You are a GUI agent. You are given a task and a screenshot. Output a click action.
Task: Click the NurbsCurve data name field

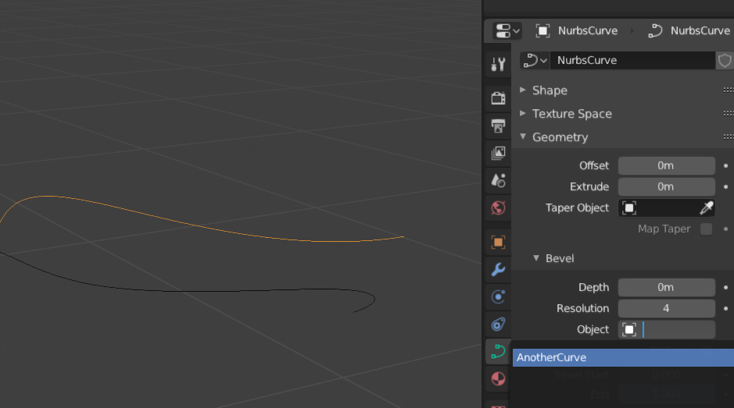(x=632, y=61)
